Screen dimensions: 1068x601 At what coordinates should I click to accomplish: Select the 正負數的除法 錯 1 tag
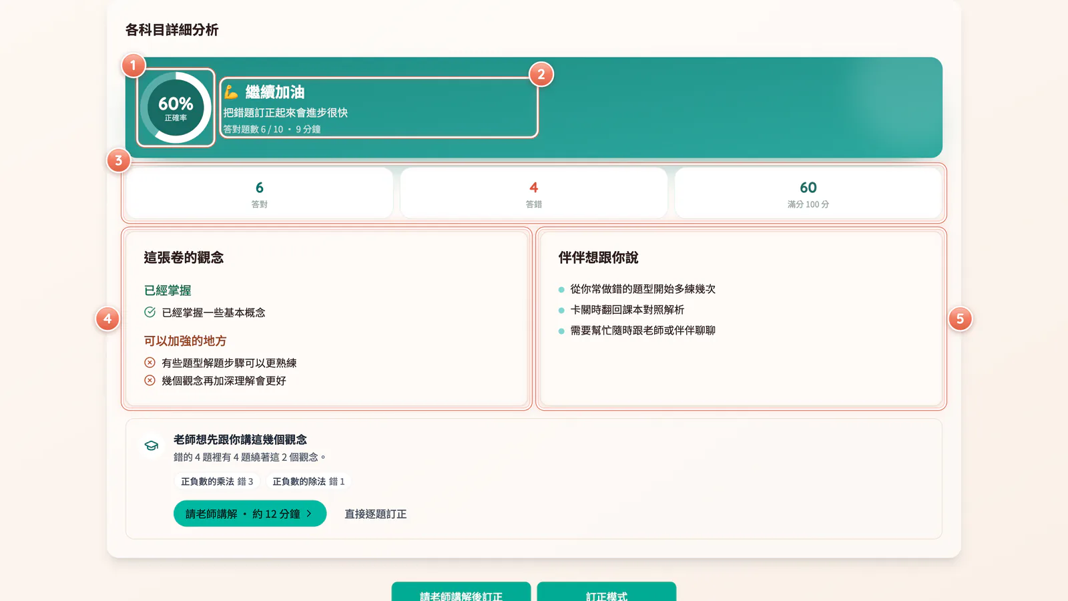click(308, 481)
